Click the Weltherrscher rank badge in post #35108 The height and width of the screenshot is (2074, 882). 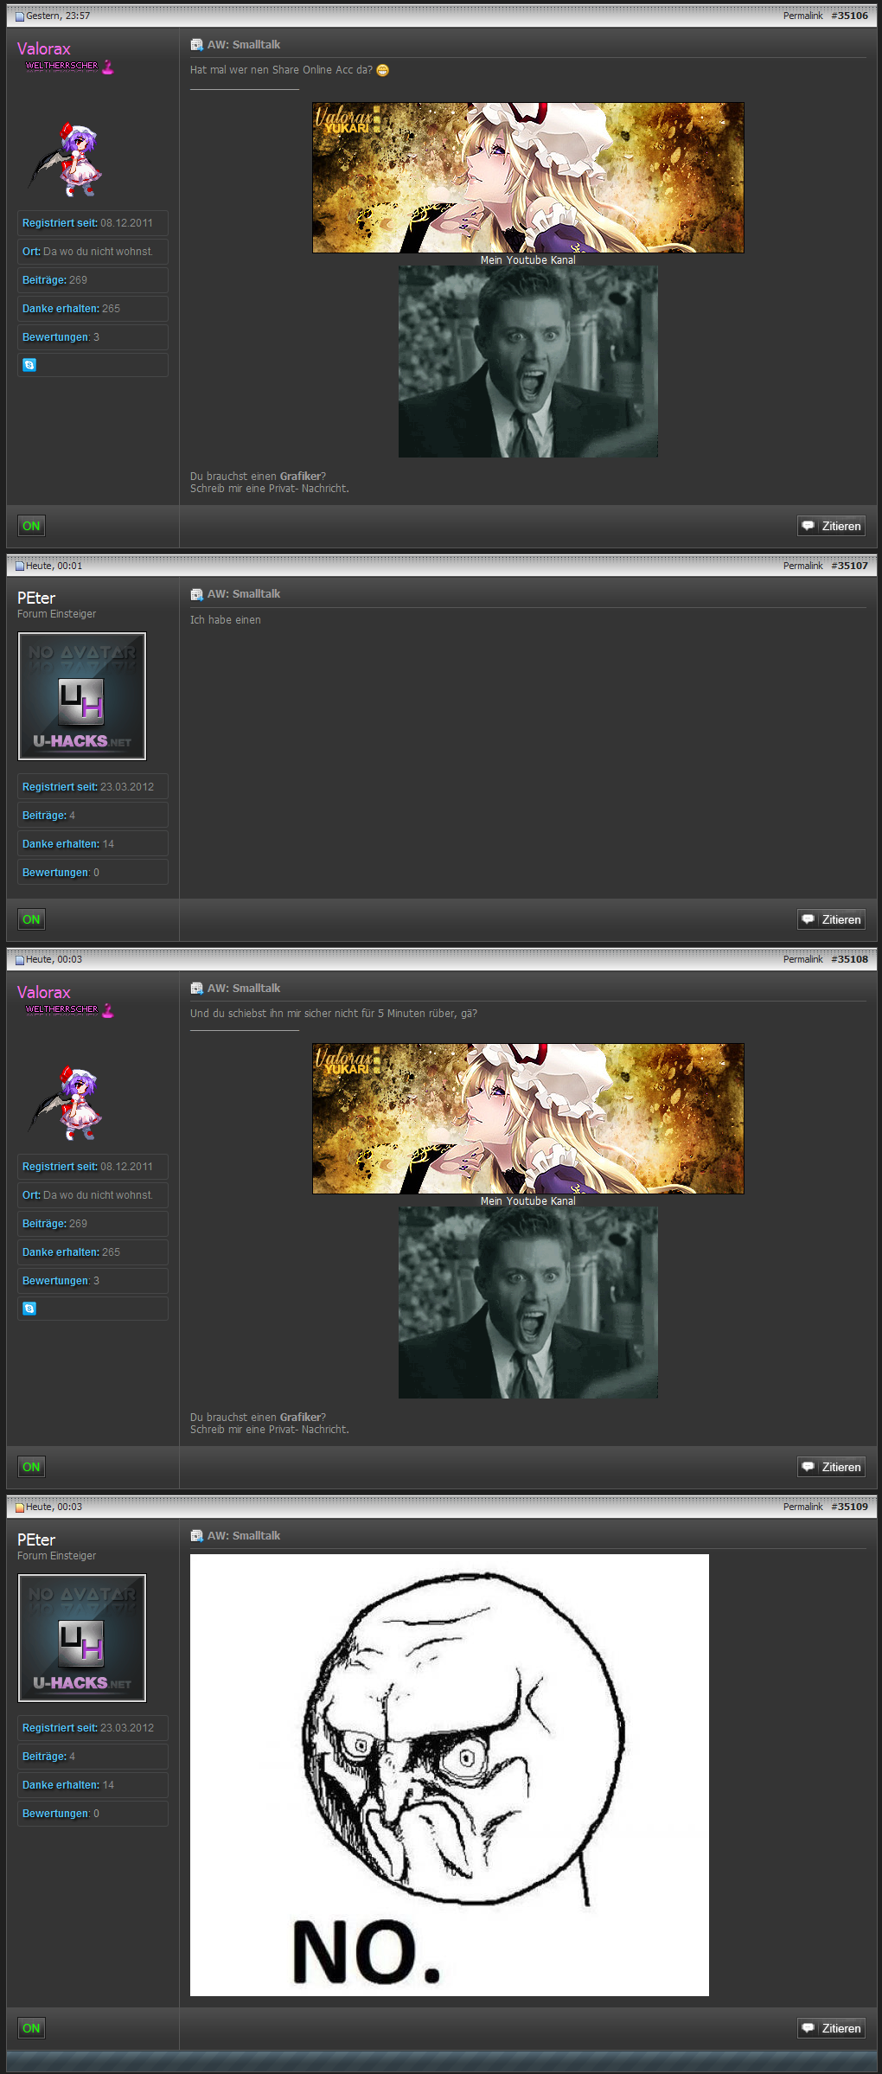coord(69,1009)
